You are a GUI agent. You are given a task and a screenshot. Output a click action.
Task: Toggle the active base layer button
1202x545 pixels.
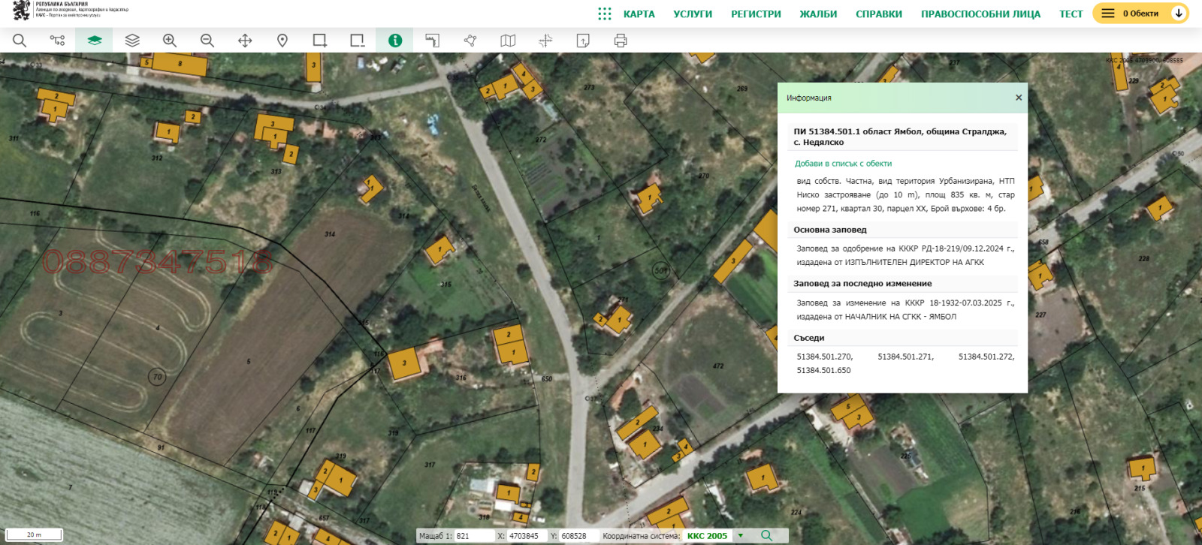pyautogui.click(x=95, y=41)
